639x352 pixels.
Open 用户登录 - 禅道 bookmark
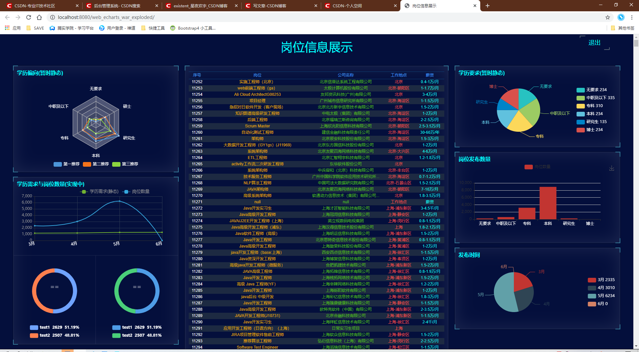[117, 28]
